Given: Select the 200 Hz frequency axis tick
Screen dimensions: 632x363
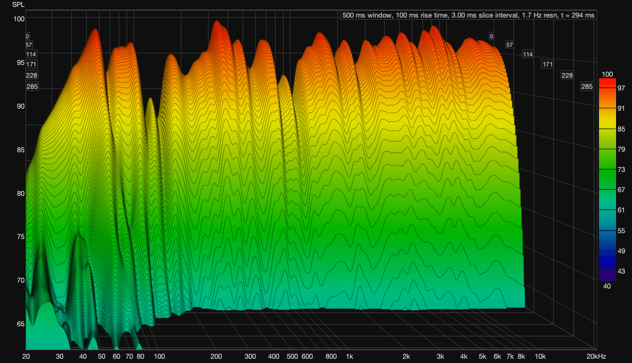Looking at the screenshot, I should 216,356.
